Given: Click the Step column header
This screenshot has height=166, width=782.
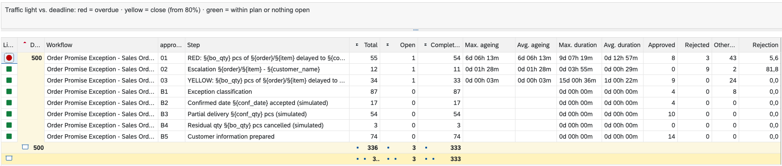Looking at the screenshot, I should pos(267,45).
